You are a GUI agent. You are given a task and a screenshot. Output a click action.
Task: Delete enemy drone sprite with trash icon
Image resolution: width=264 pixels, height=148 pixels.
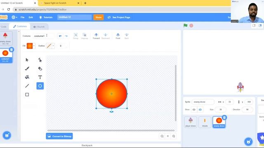tap(224, 118)
